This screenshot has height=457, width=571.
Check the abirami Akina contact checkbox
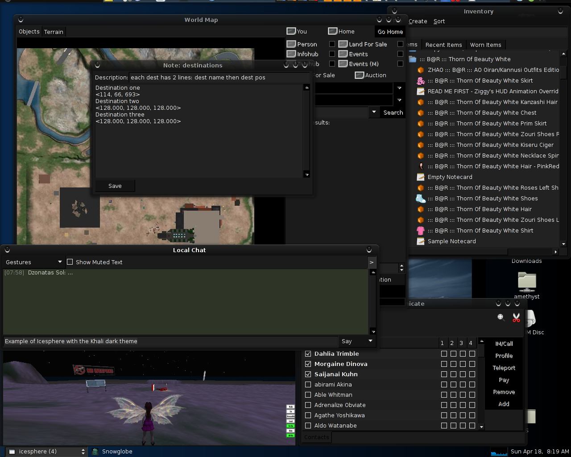308,385
